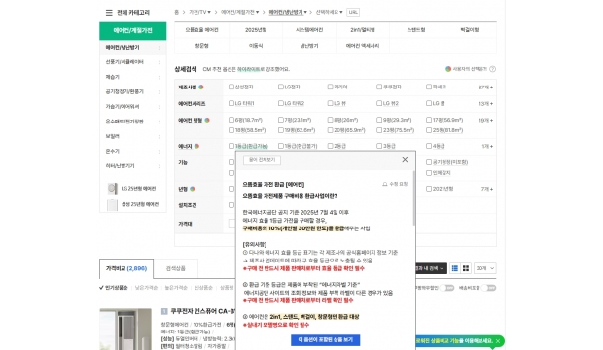Open the 선택하세요 breadcrumb dropdown

coord(329,13)
